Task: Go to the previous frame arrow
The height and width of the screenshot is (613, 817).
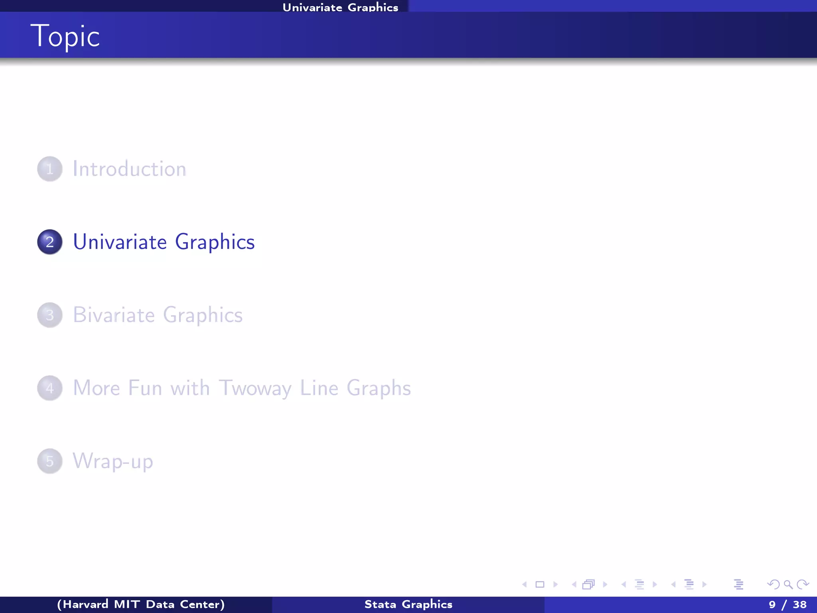Action: click(574, 585)
